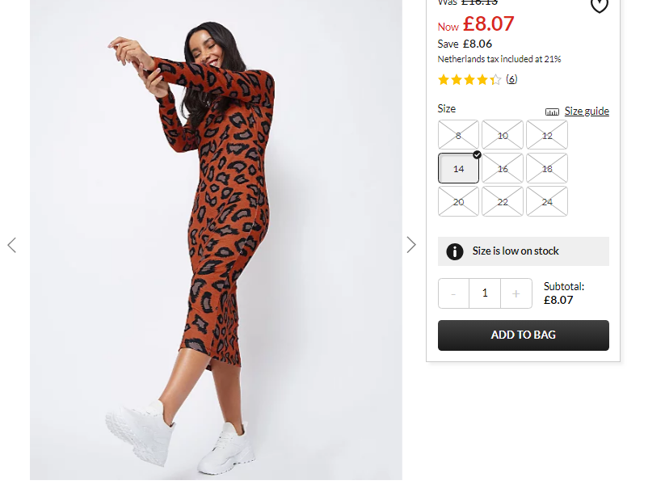Screen dimensions: 665x489
Task: Click the ruler icon beside Size guide
Action: 552,112
